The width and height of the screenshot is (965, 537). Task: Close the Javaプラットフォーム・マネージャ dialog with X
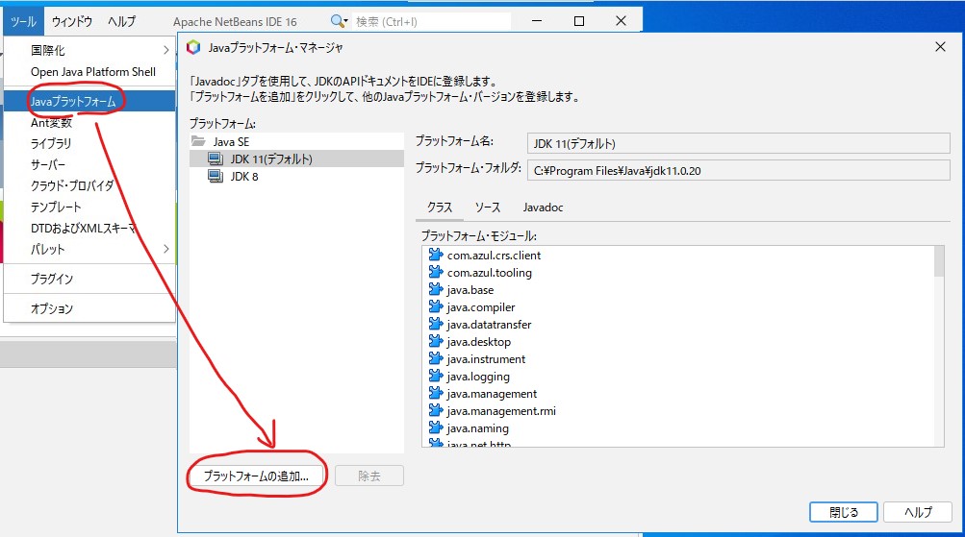[x=940, y=47]
